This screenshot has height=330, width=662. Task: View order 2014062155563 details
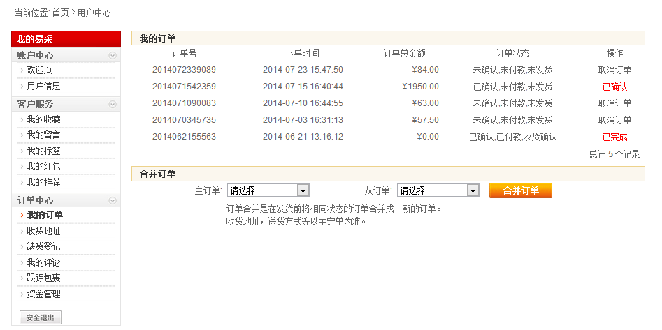pos(184,137)
